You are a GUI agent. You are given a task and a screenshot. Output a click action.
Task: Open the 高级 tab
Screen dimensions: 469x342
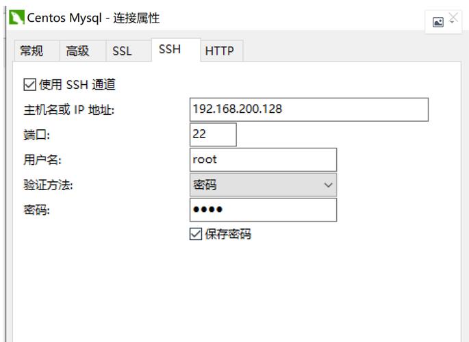point(83,51)
